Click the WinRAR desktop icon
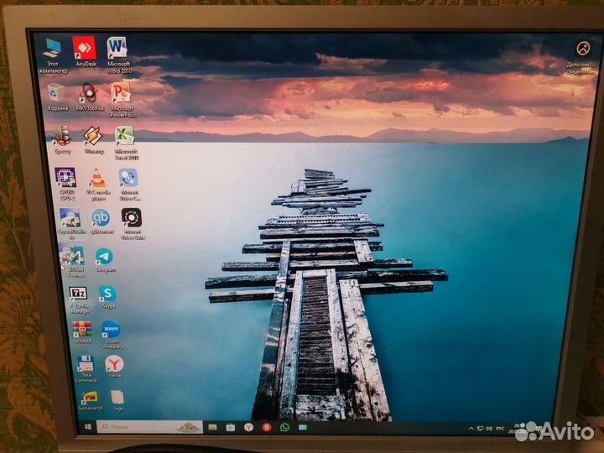 point(81,329)
